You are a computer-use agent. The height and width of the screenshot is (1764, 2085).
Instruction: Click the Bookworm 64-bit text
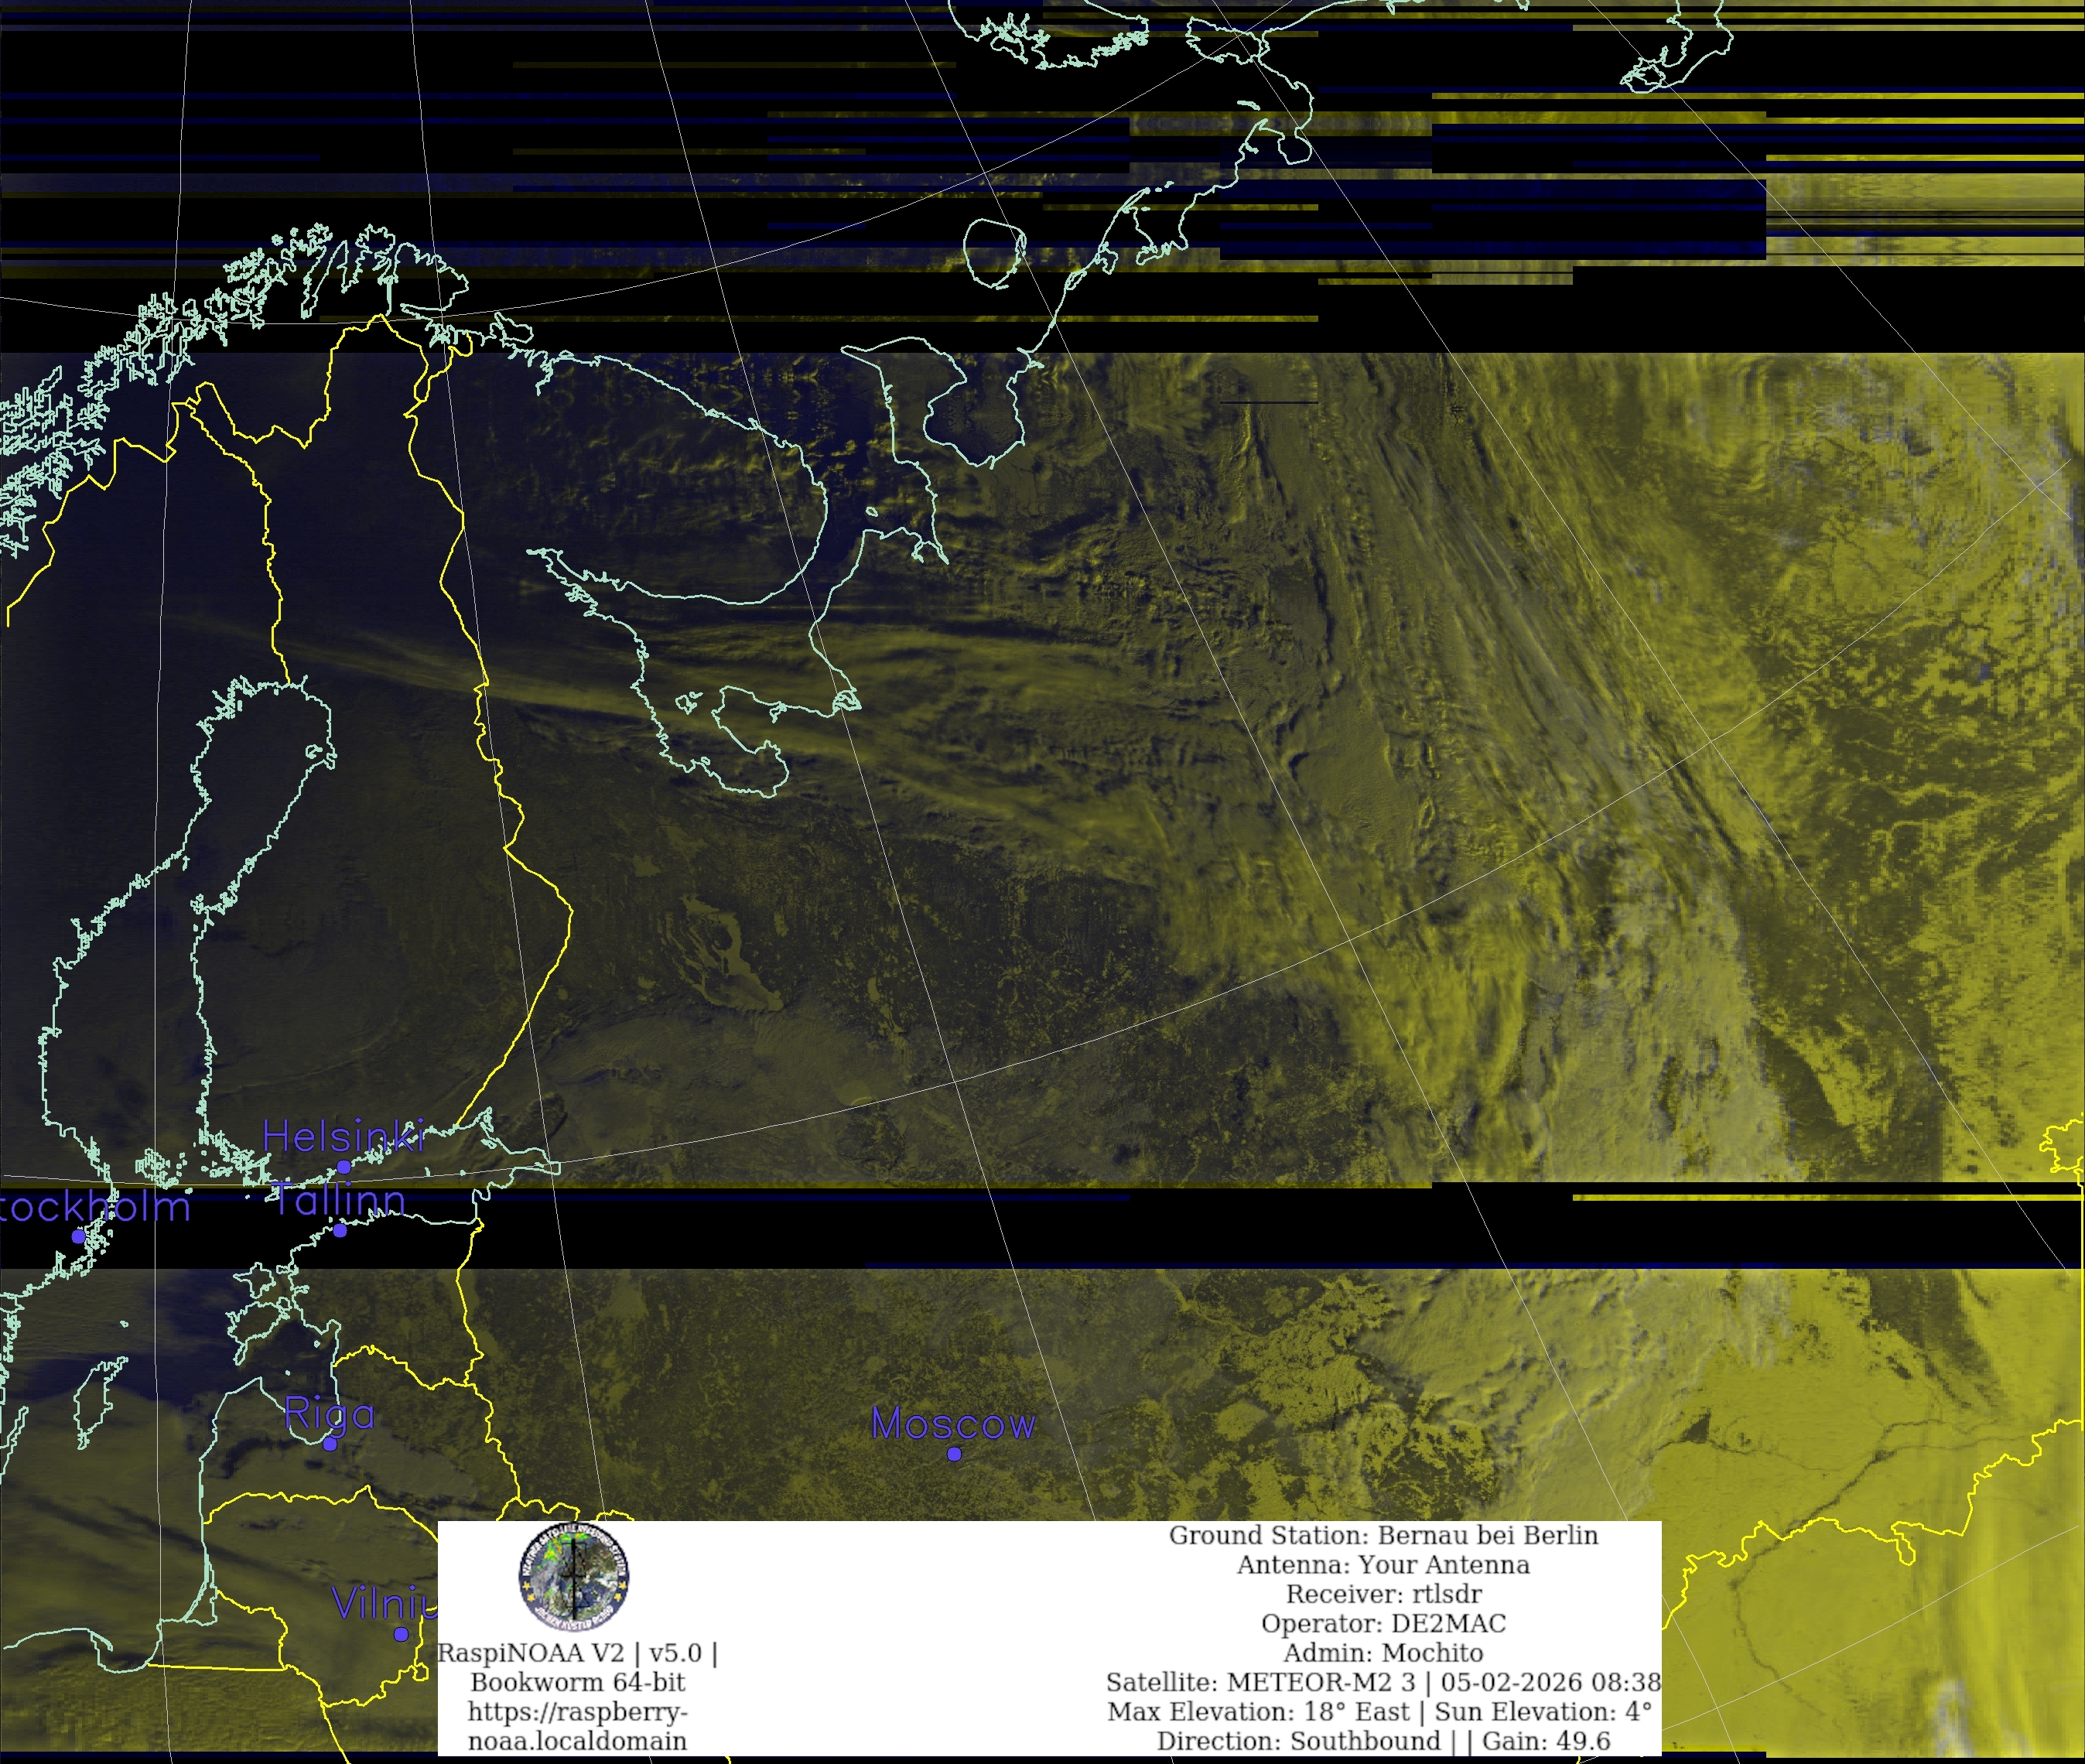tap(577, 1682)
